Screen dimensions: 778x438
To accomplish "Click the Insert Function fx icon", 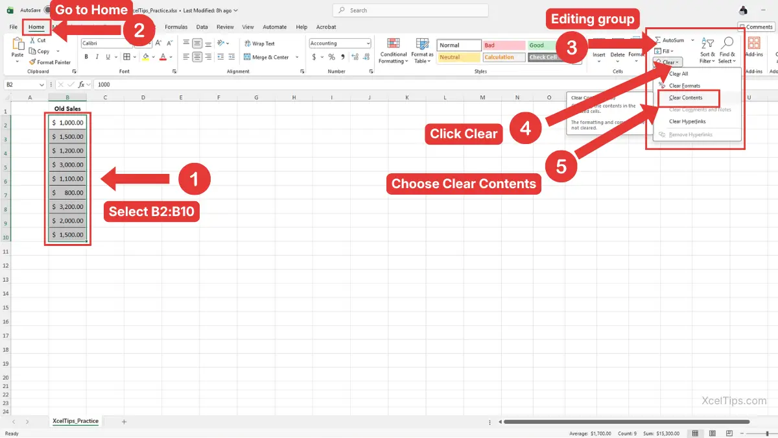I will tap(81, 84).
